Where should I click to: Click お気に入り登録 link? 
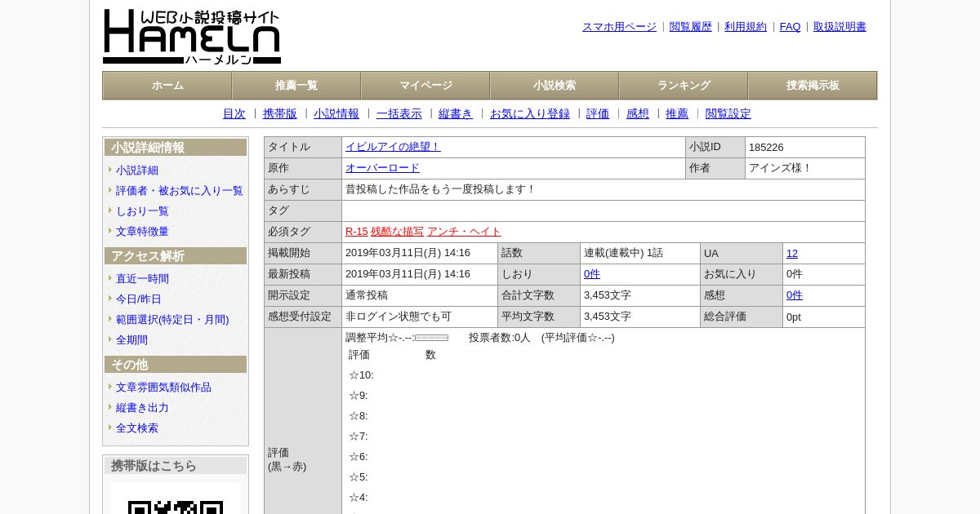[x=530, y=114]
